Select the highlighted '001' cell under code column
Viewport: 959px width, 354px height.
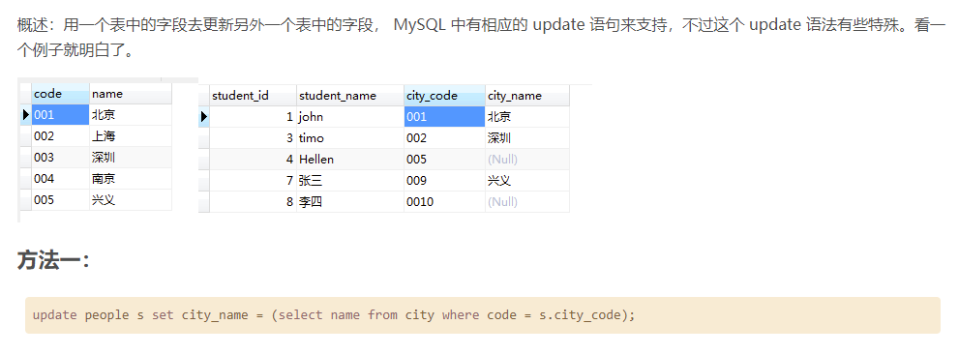click(x=61, y=115)
